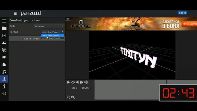
Task: Open the camera settings icon
Action: [x=4, y=64]
